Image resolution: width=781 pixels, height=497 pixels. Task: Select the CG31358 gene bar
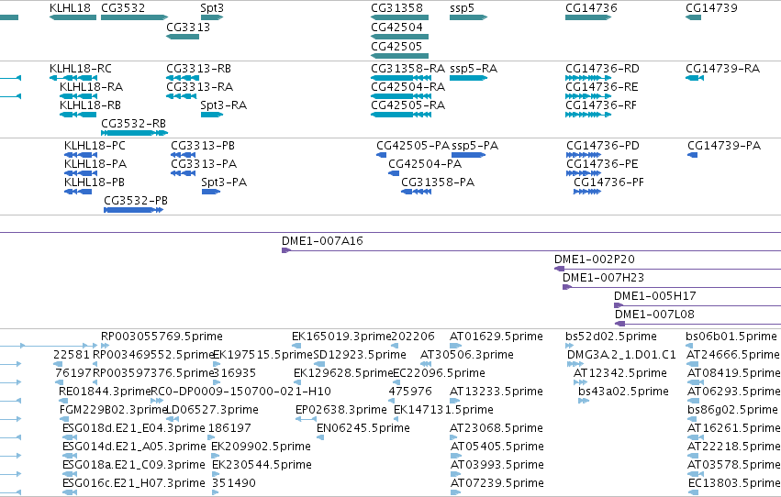(399, 17)
